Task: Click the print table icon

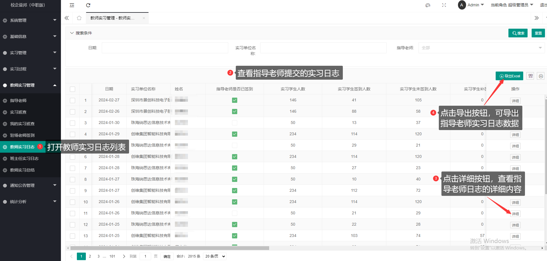Action: [541, 76]
